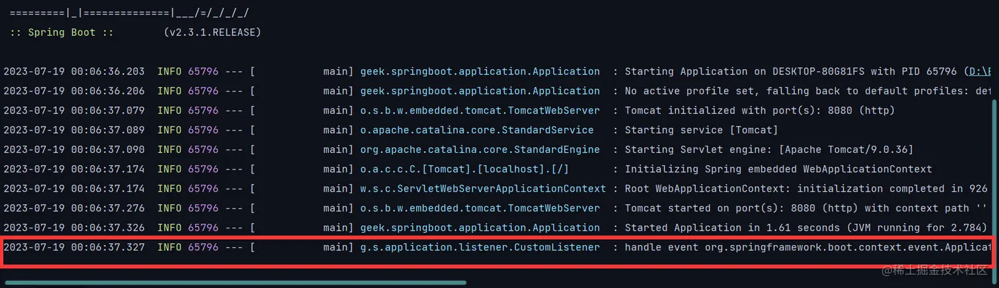Click the 'w.s.c.ServletWebServerApplicationContext' logger name
The height and width of the screenshot is (288, 999).
pyautogui.click(x=483, y=188)
